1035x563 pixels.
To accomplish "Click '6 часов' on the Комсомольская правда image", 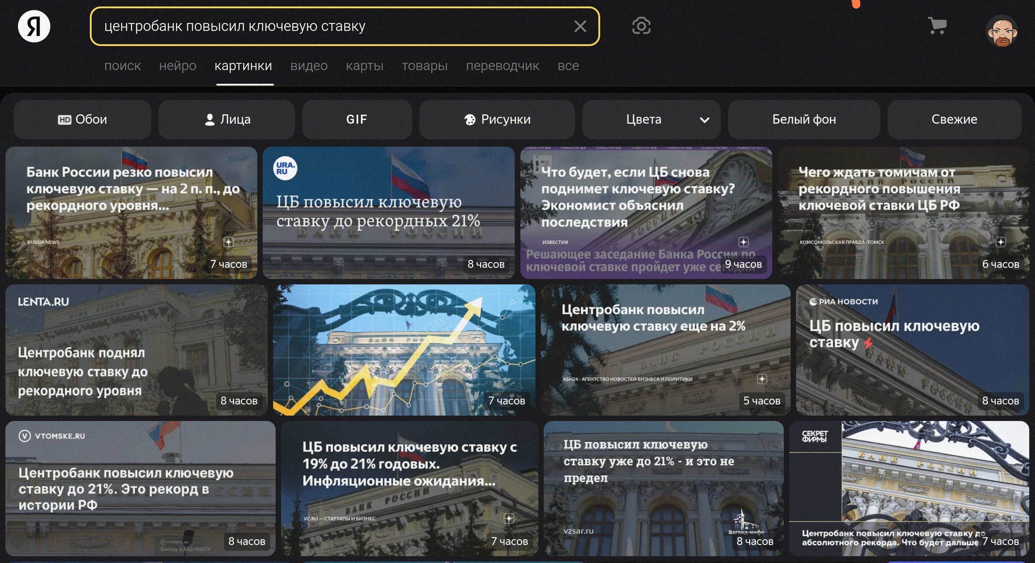I will (1001, 264).
